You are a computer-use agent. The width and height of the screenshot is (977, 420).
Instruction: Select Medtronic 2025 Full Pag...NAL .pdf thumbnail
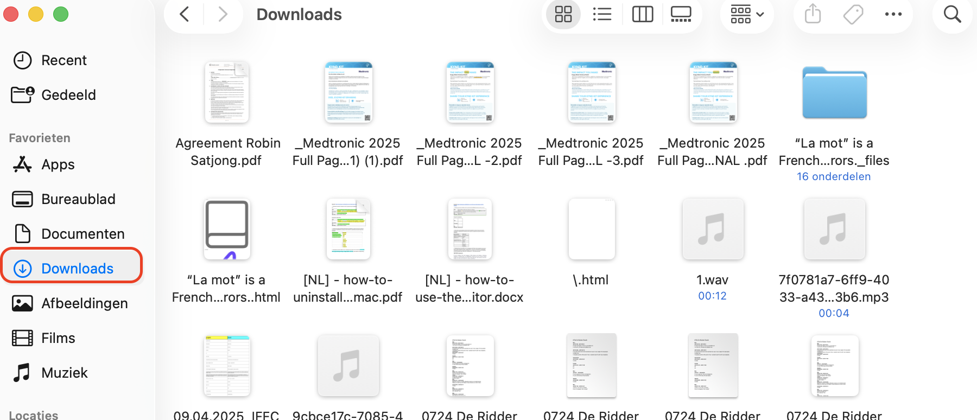click(713, 92)
